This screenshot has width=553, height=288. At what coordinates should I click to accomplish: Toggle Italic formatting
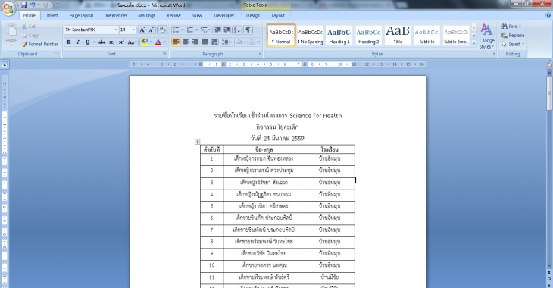pos(78,42)
